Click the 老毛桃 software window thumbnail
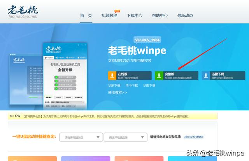 tap(65, 76)
